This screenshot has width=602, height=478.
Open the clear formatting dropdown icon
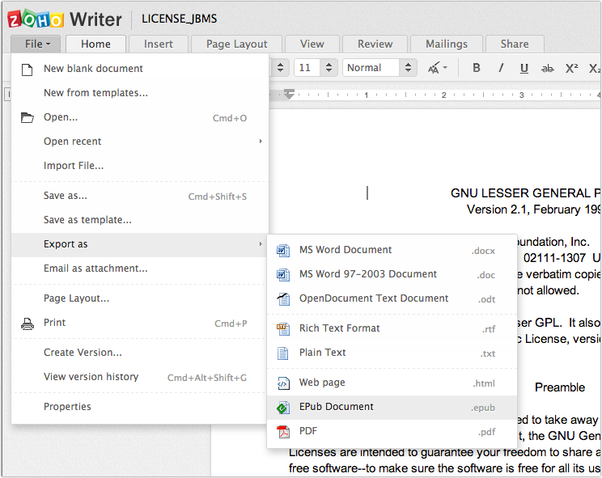coord(438,68)
